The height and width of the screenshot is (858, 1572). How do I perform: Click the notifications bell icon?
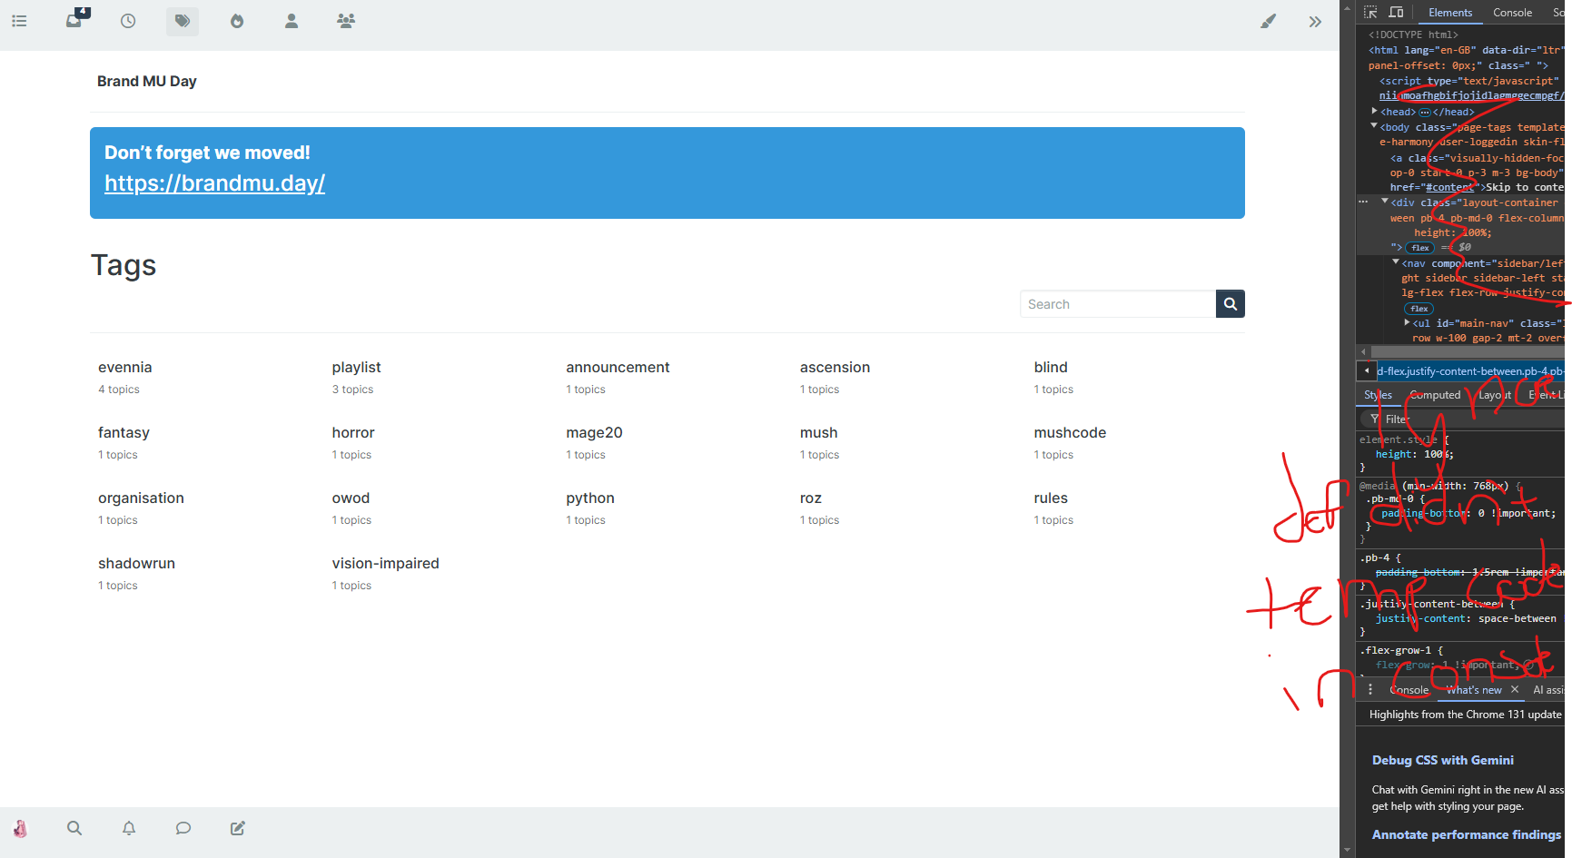point(128,828)
